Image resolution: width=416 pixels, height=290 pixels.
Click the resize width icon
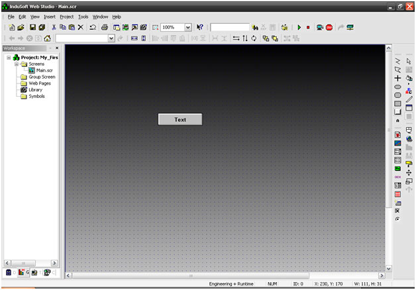tap(134, 38)
